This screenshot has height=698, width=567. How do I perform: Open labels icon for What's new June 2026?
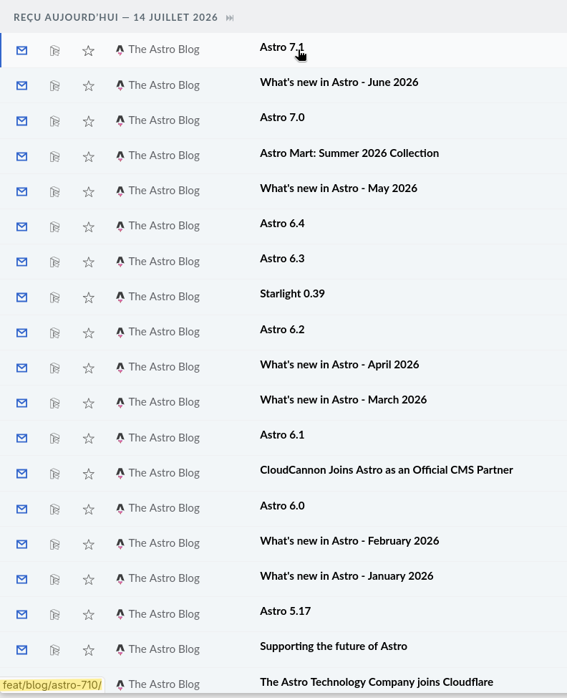(x=54, y=85)
